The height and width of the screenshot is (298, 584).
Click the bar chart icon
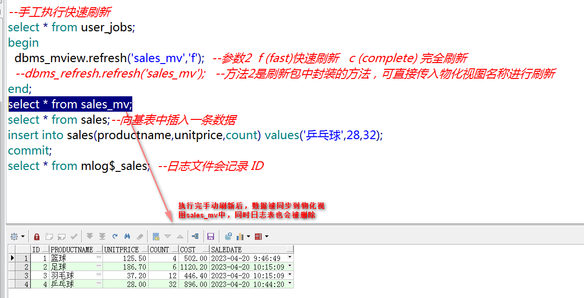click(240, 236)
